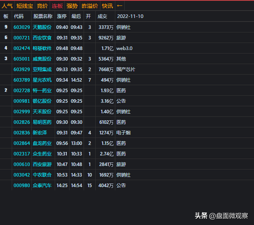This screenshot has width=254, height=225.
Task: Click the 4042万 turnover value
Action: coord(106,185)
